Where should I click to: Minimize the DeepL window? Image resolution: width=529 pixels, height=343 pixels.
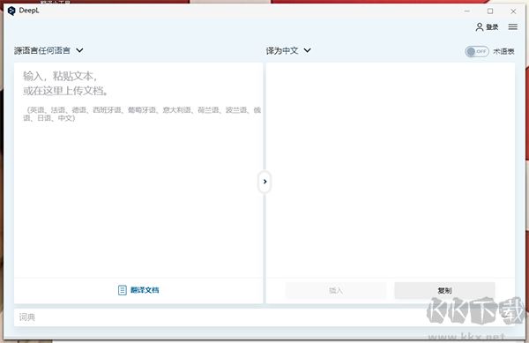[467, 11]
